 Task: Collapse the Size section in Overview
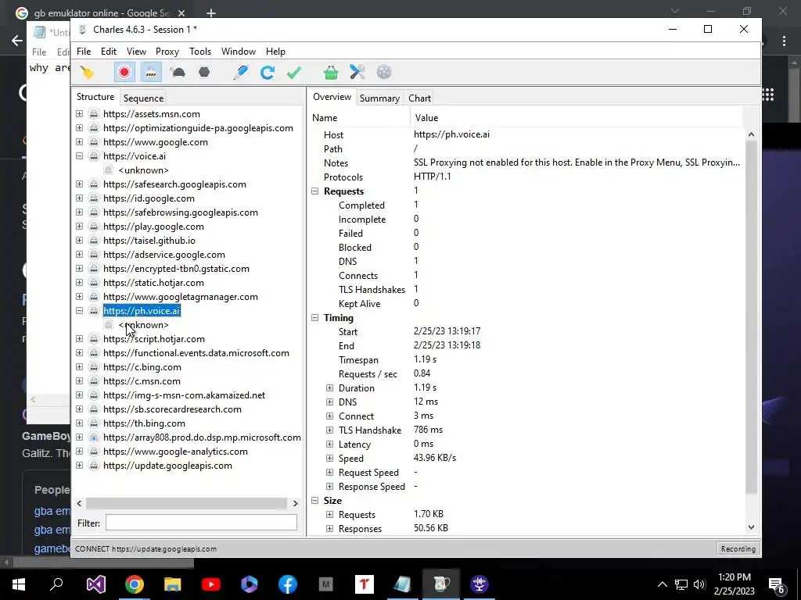[314, 501]
